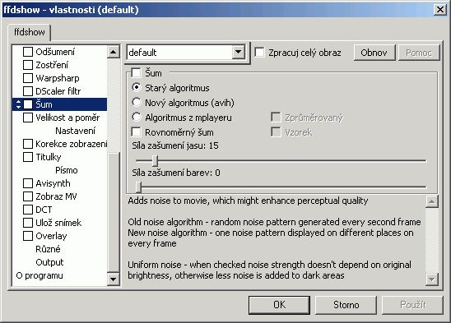This screenshot has width=451, height=323.
Task: Check the DScaler filtr checkbox
Action: (28, 91)
